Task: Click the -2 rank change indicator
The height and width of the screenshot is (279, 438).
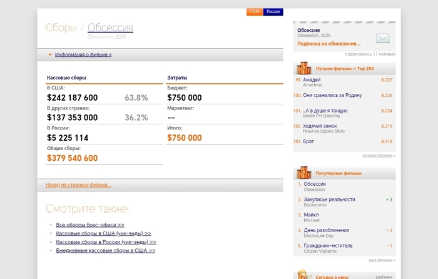Action: coord(390,230)
